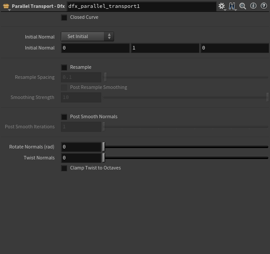Open the Initial Normal dropdown
Screen dimensions: 270x254
[x=87, y=37]
